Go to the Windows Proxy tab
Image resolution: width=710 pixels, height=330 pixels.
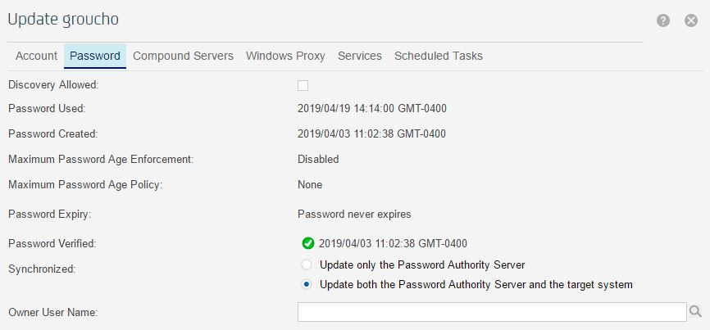click(285, 56)
